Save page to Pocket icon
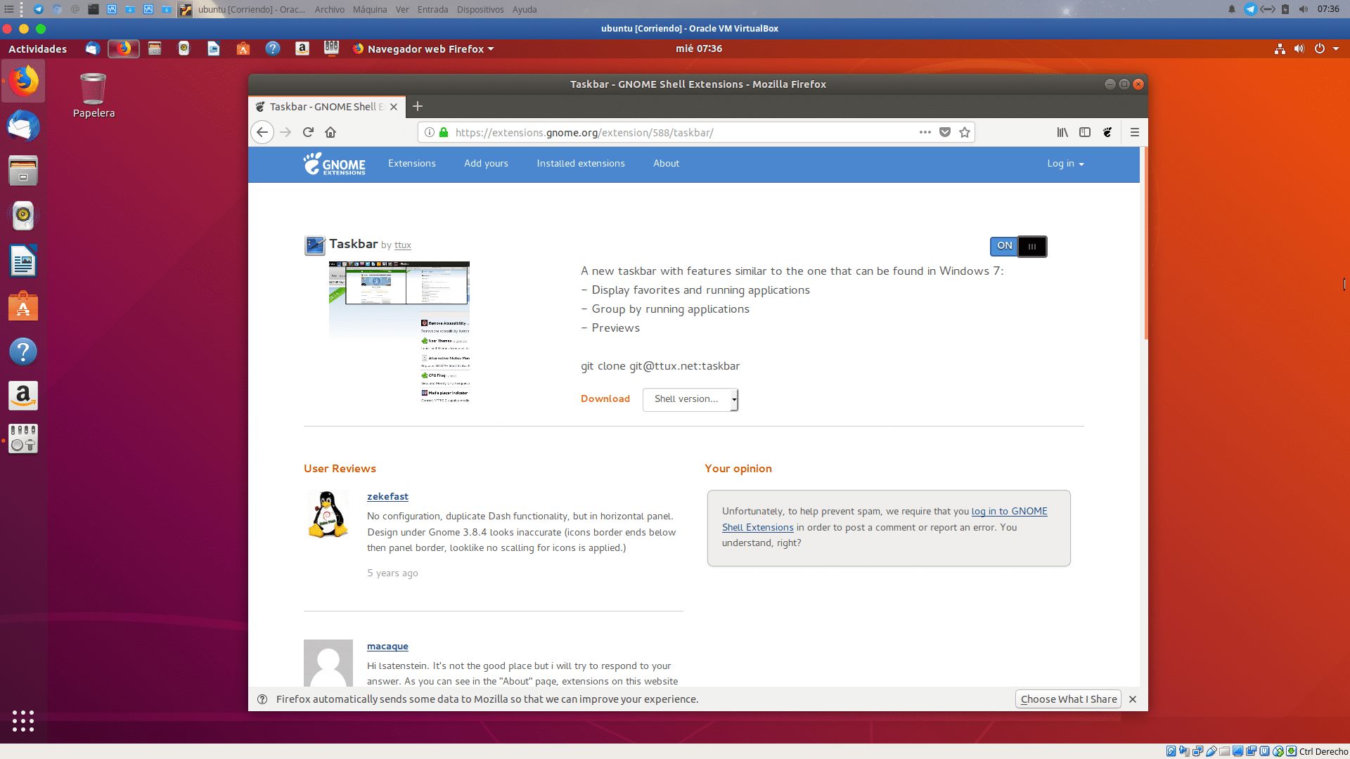Screen dimensions: 1350x759 pos(945,132)
